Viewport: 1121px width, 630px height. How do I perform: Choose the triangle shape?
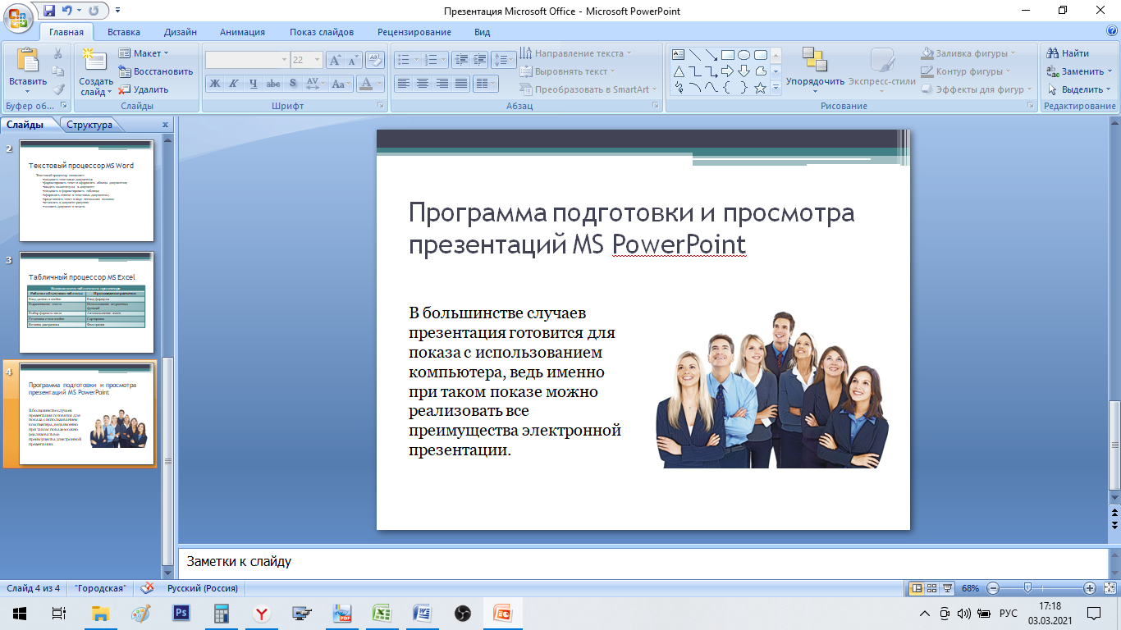(679, 71)
